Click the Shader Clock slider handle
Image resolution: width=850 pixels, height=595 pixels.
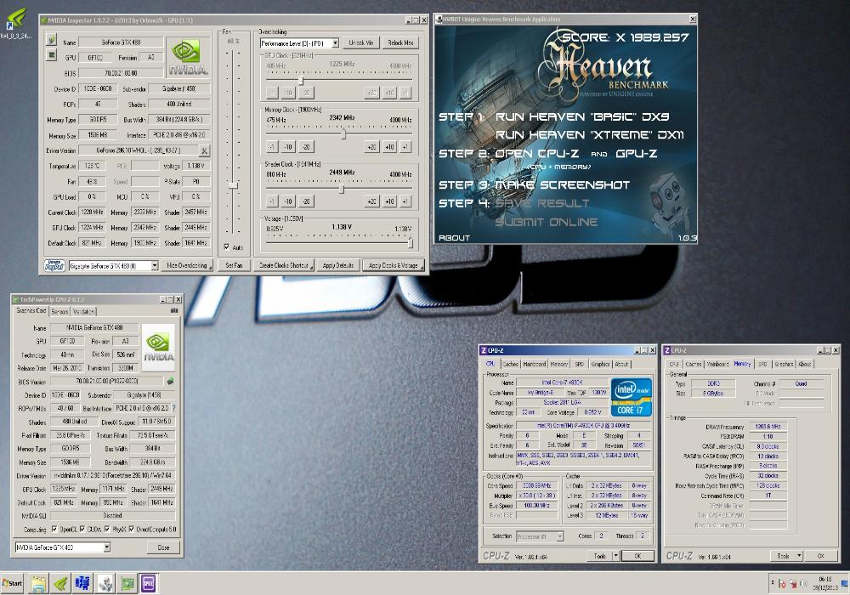point(342,189)
